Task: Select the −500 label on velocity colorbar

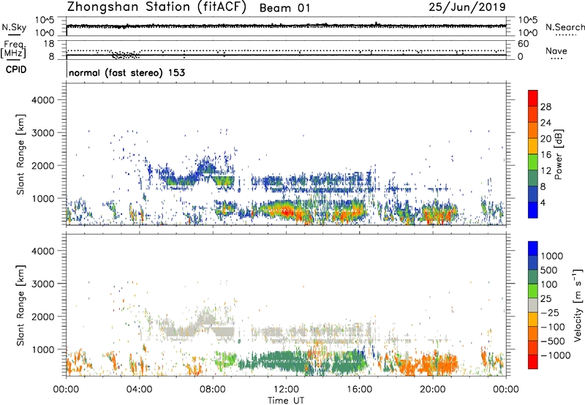Action: [x=553, y=341]
